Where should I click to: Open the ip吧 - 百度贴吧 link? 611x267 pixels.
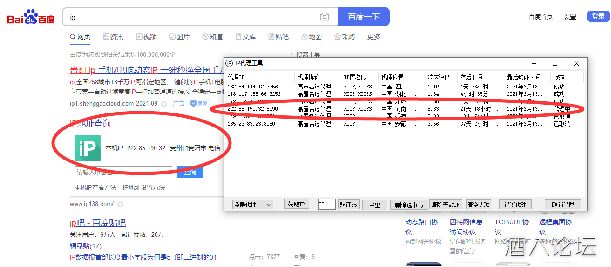click(98, 223)
